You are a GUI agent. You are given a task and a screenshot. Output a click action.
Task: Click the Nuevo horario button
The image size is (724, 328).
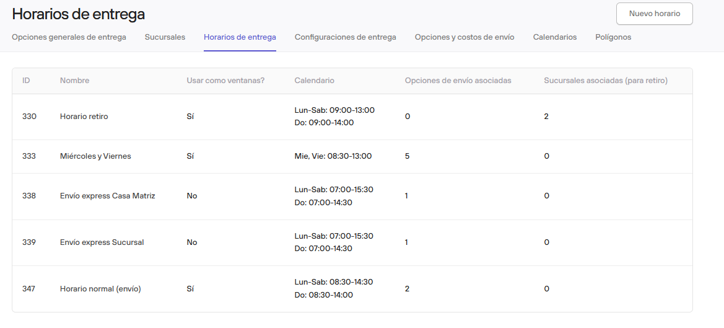click(x=654, y=14)
